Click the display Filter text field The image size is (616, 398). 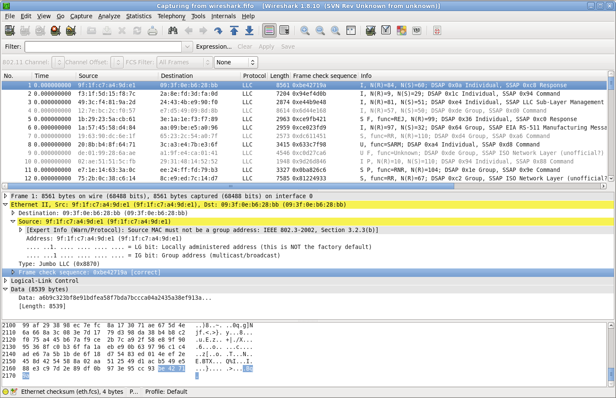tap(103, 47)
